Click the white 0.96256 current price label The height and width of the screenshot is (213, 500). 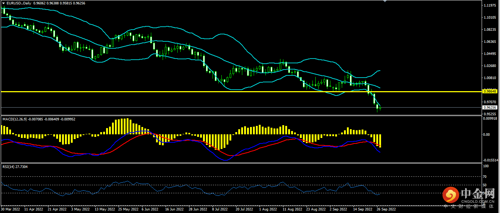[490, 107]
